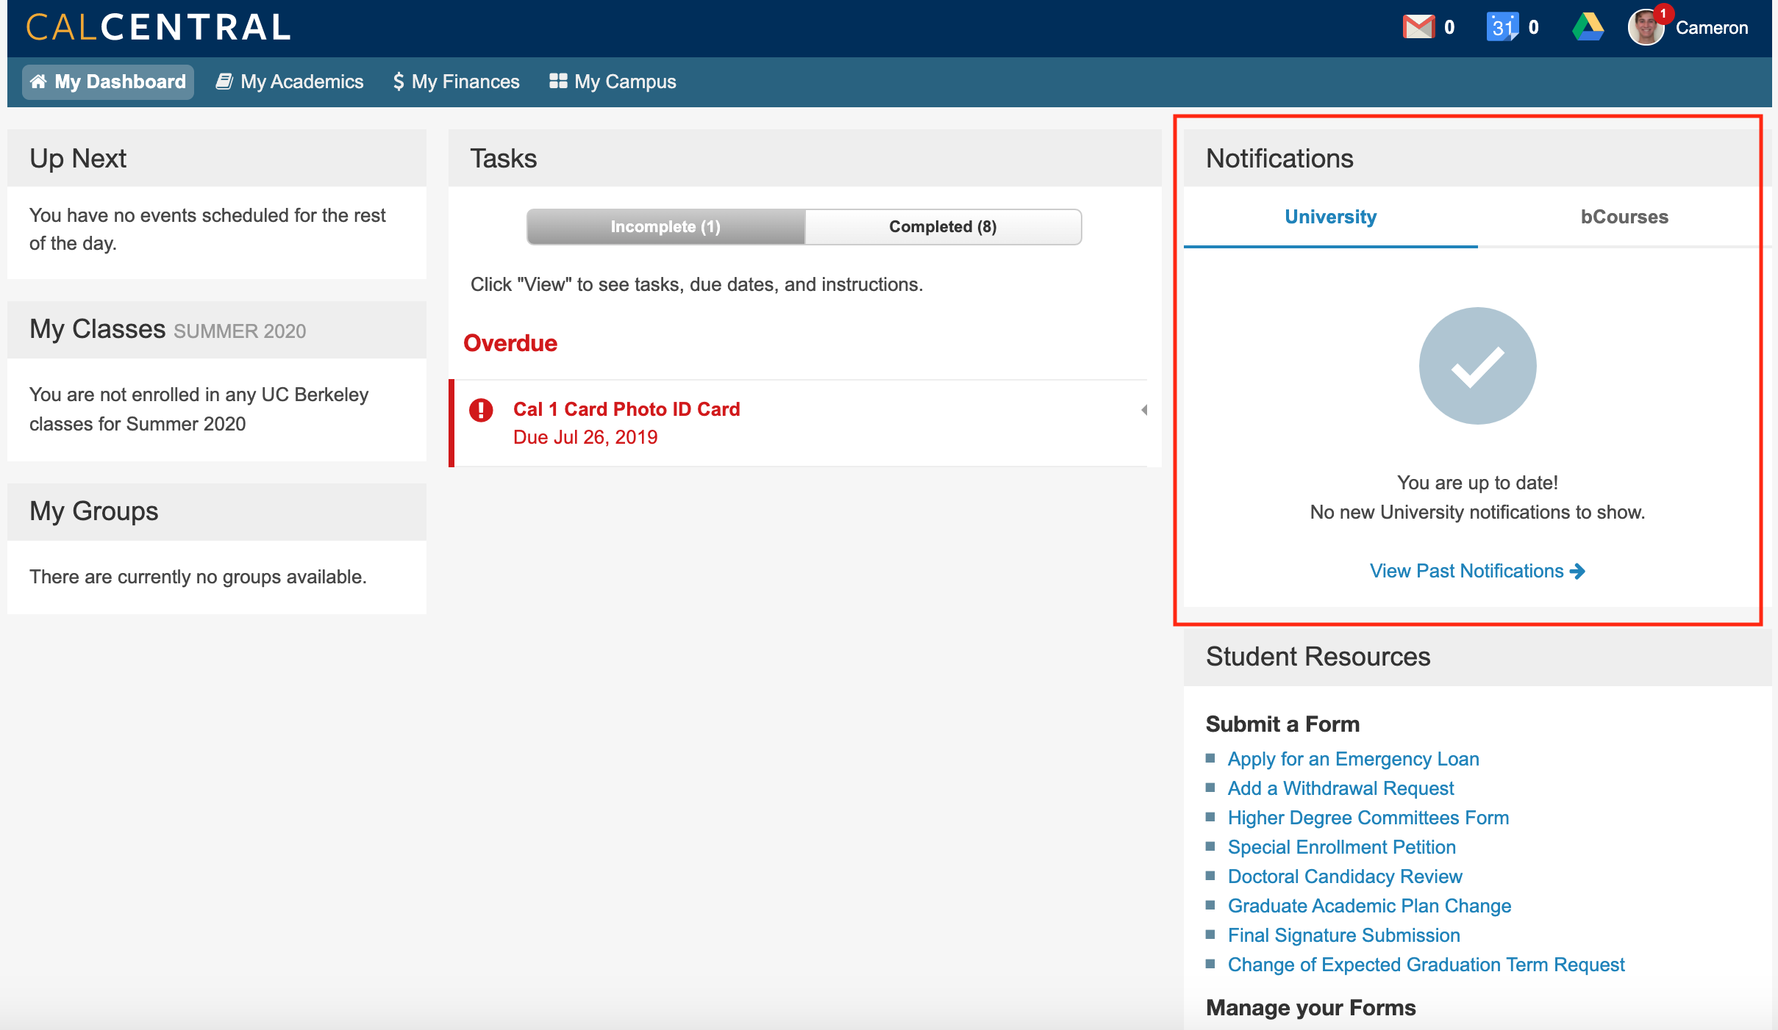Image resolution: width=1778 pixels, height=1030 pixels.
Task: Click the My Groups heading
Action: click(x=94, y=511)
